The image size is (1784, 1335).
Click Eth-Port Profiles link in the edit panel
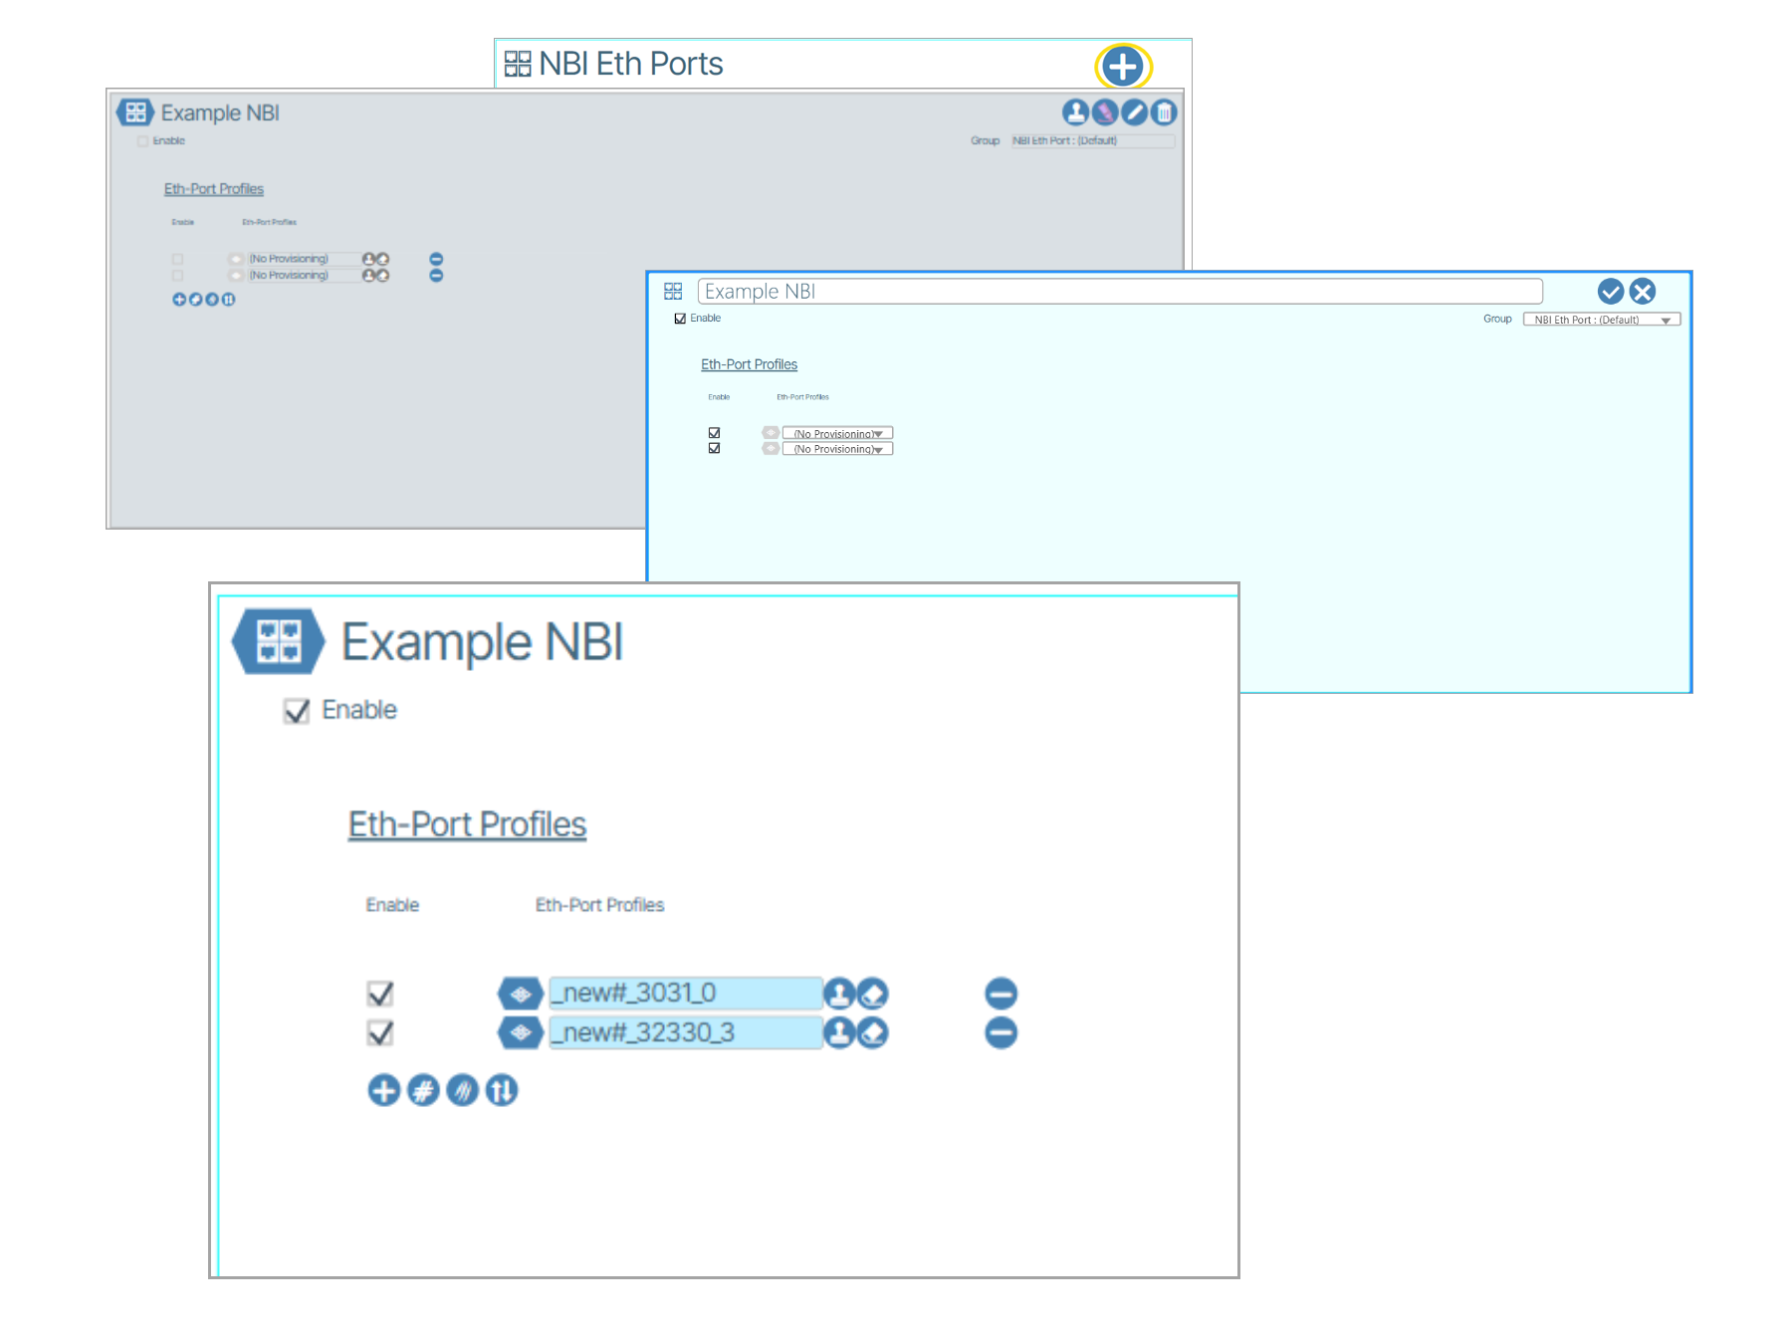(x=749, y=364)
